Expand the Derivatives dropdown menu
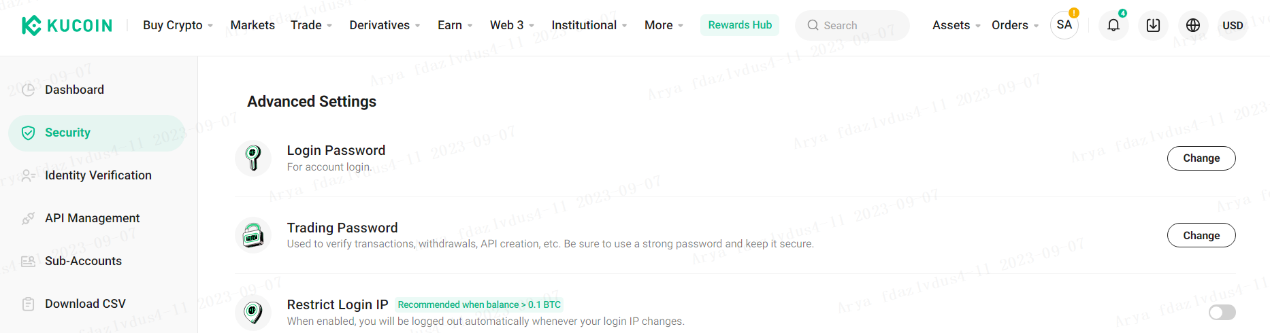The image size is (1270, 333). 385,25
